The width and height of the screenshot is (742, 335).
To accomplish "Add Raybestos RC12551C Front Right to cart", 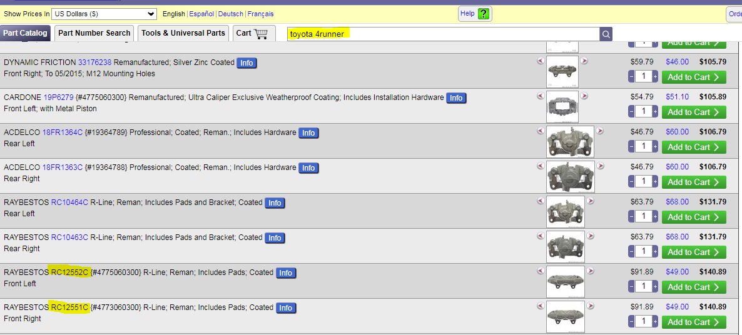I will pos(694,322).
